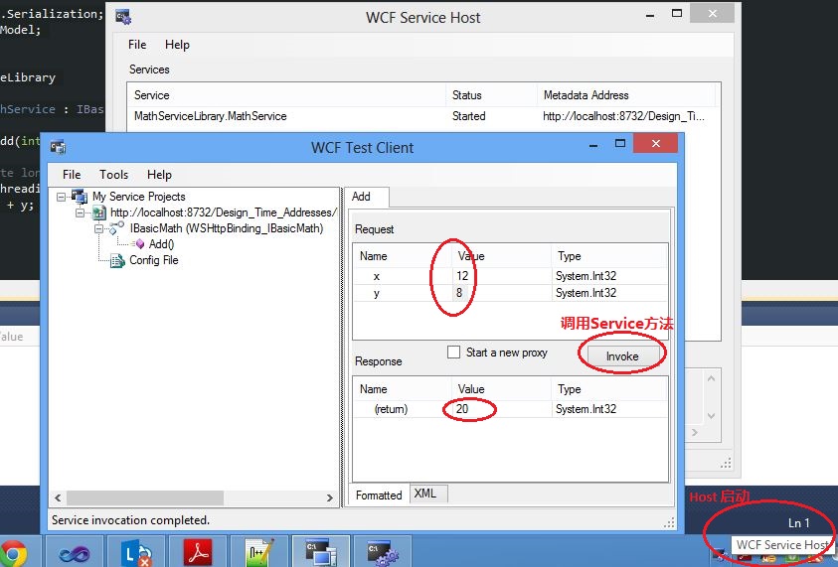Open Google Chrome from the taskbar
838x567 pixels.
pos(13,553)
